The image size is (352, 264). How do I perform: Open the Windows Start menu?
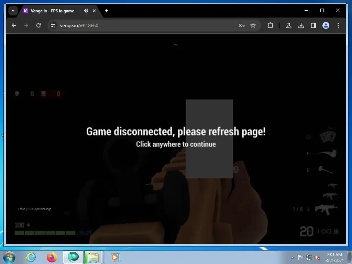click(x=9, y=257)
